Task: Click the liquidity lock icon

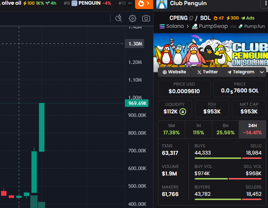Action: point(183,112)
